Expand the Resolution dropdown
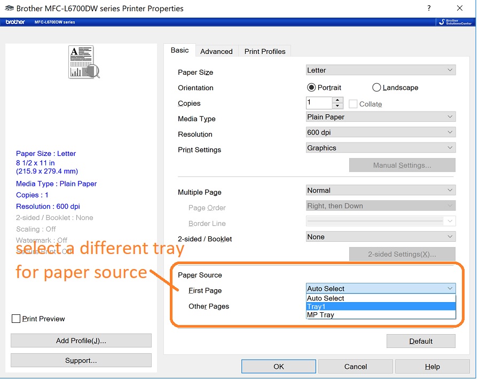Screen dimensions: 479x380 (x=380, y=132)
